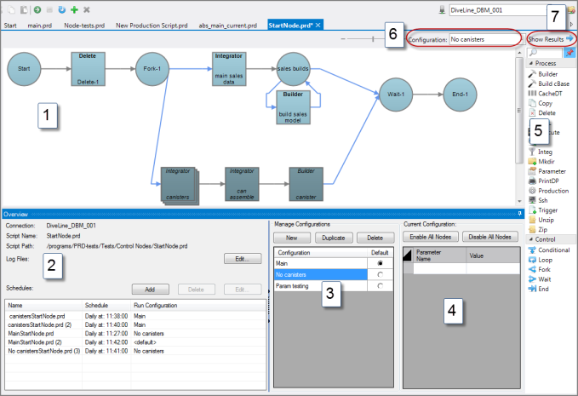Viewport: 578px width, 396px height.
Task: Click the blue refresh toolbar icon
Action: (x=62, y=9)
